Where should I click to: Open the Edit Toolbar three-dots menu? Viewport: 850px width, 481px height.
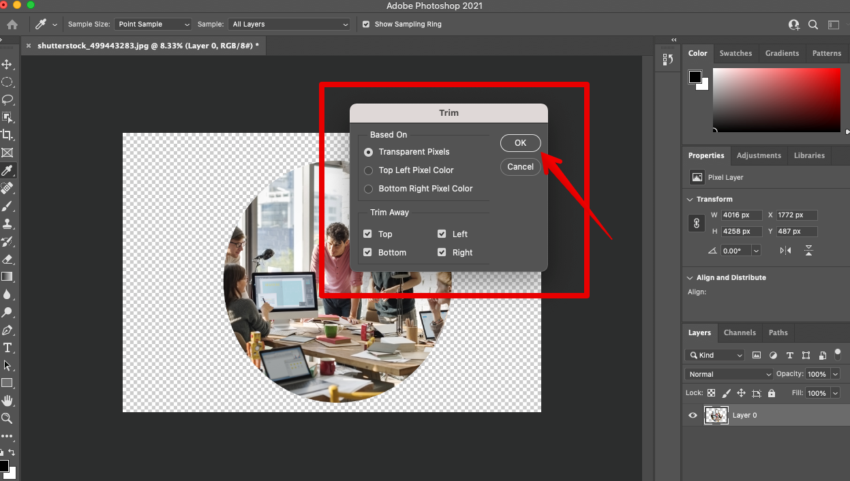pyautogui.click(x=7, y=436)
